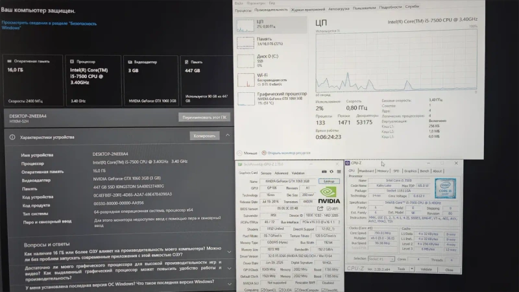Select Диск 0 (C:) in Task Manager sidebar
The width and height of the screenshot is (519, 292).
pos(272,61)
